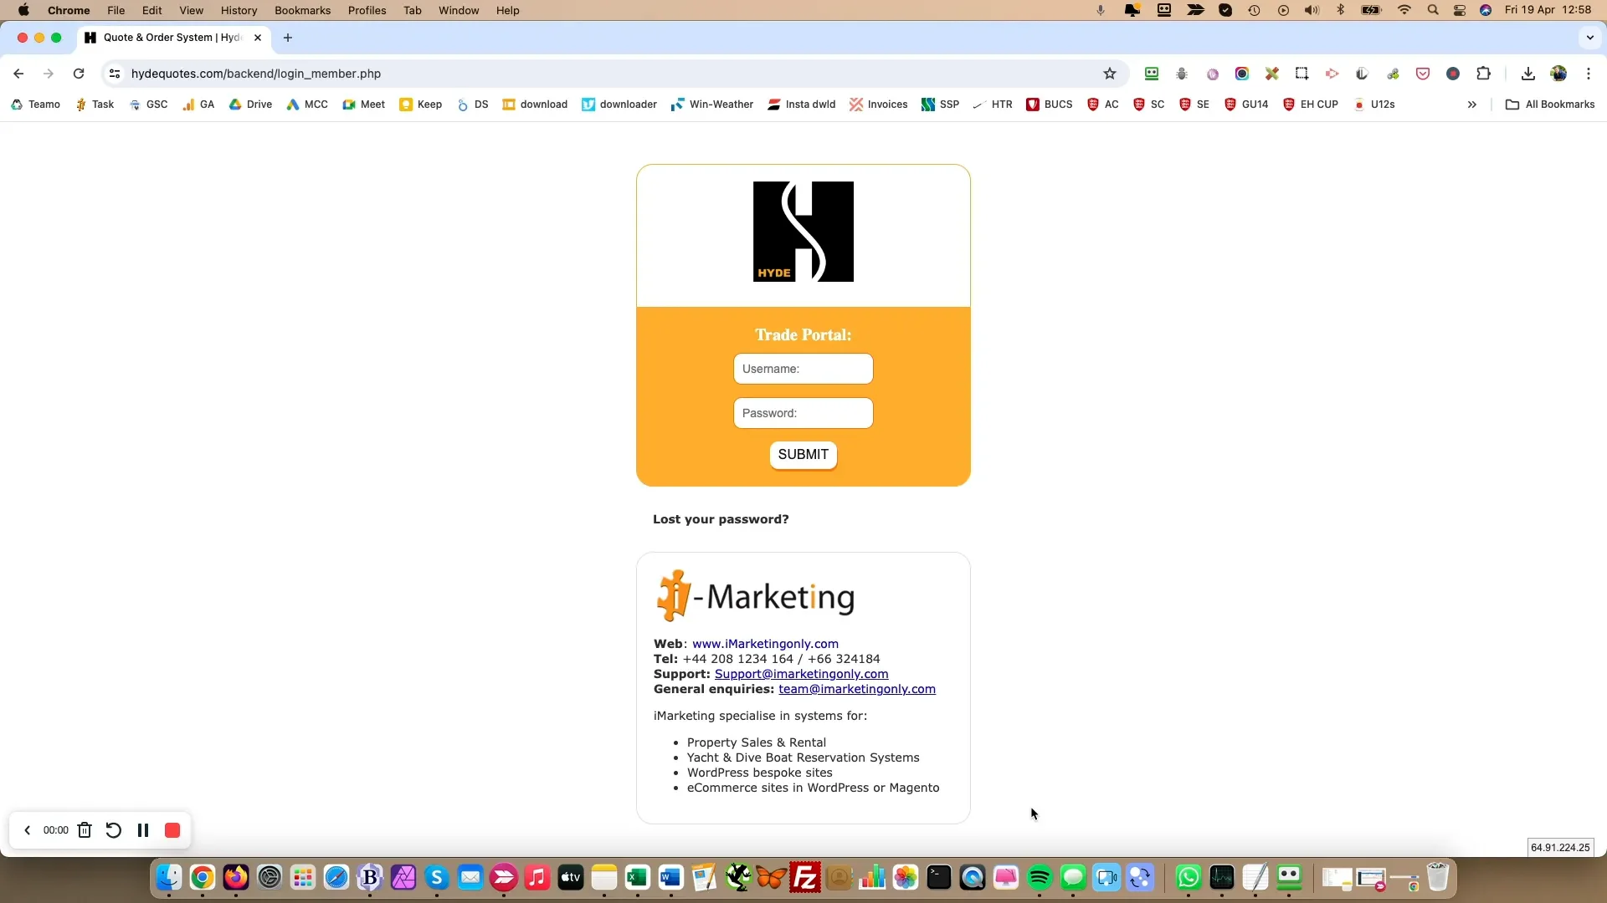Open the Chrome downloads icon
Viewport: 1607px width, 903px height.
1527,74
